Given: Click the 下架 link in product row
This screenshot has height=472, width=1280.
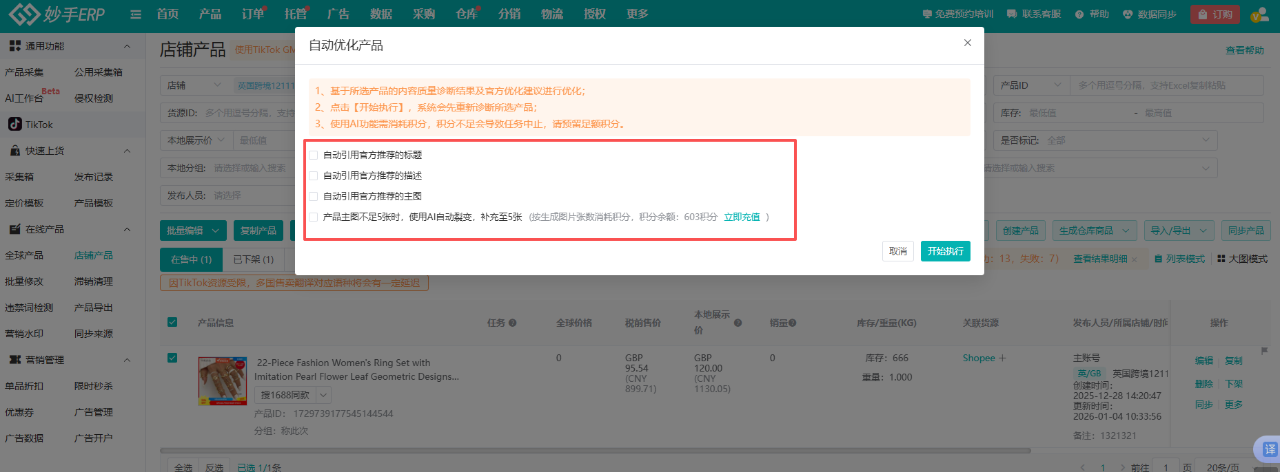Looking at the screenshot, I should coord(1233,384).
